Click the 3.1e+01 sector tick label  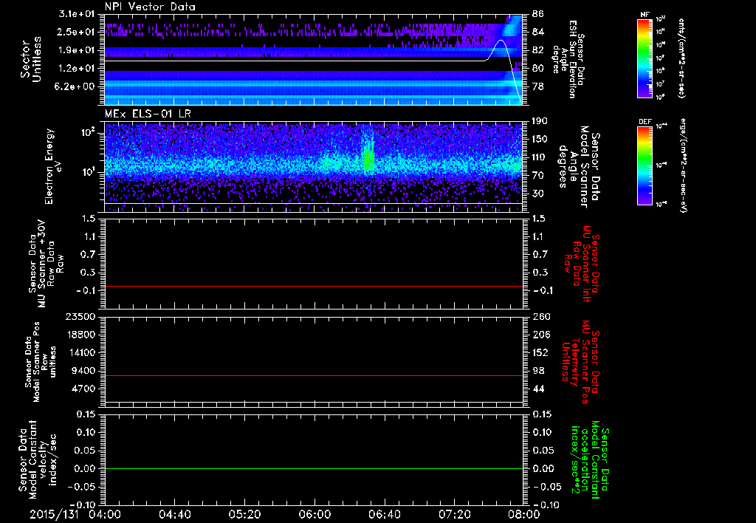tap(76, 14)
